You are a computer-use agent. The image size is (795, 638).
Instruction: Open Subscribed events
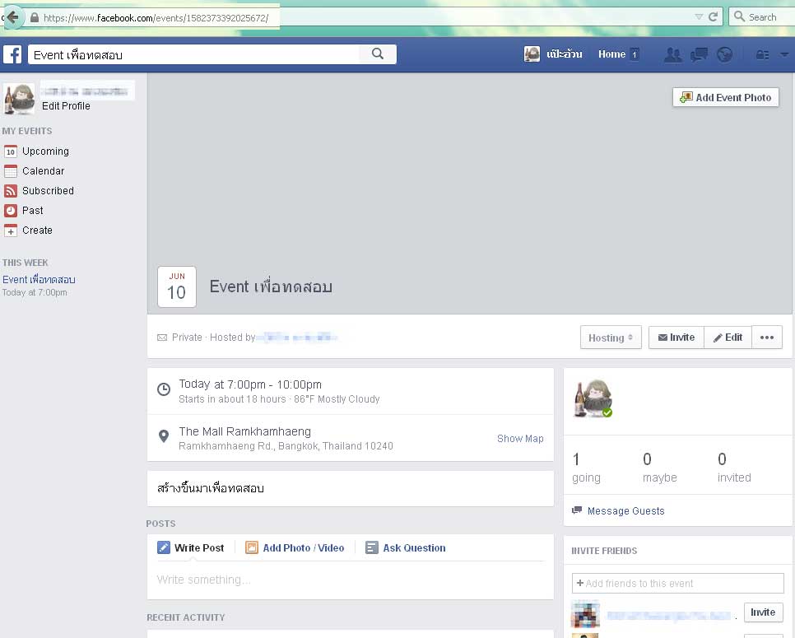pos(48,191)
